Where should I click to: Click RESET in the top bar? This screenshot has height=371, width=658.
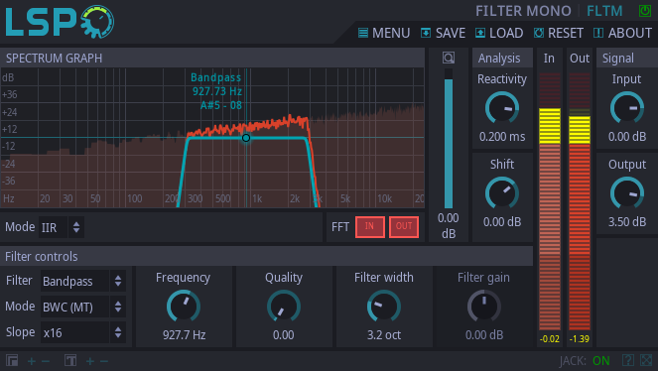[558, 33]
